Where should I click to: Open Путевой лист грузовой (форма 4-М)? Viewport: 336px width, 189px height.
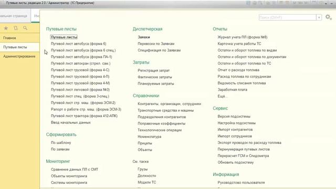pos(80,83)
